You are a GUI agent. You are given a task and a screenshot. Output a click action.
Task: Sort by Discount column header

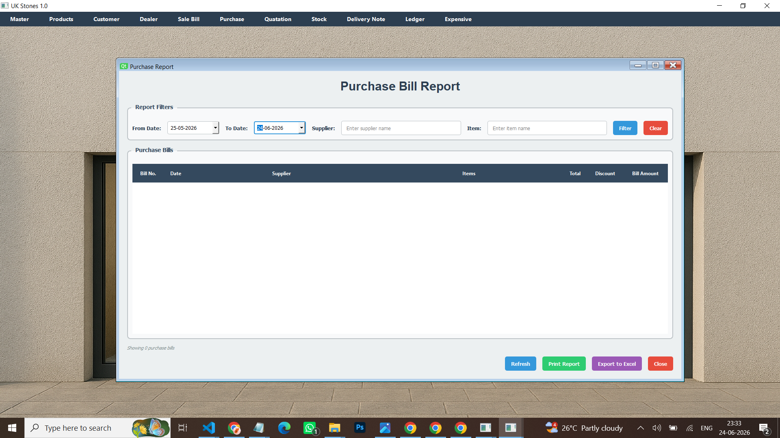point(605,173)
